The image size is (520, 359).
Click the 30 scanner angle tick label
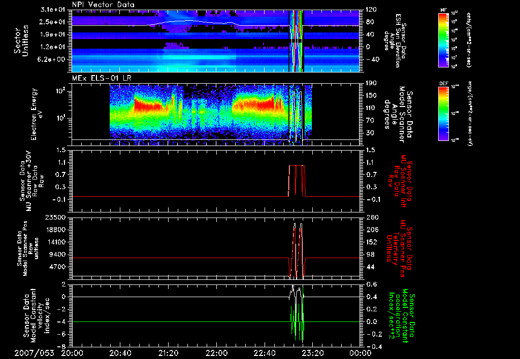pos(370,133)
